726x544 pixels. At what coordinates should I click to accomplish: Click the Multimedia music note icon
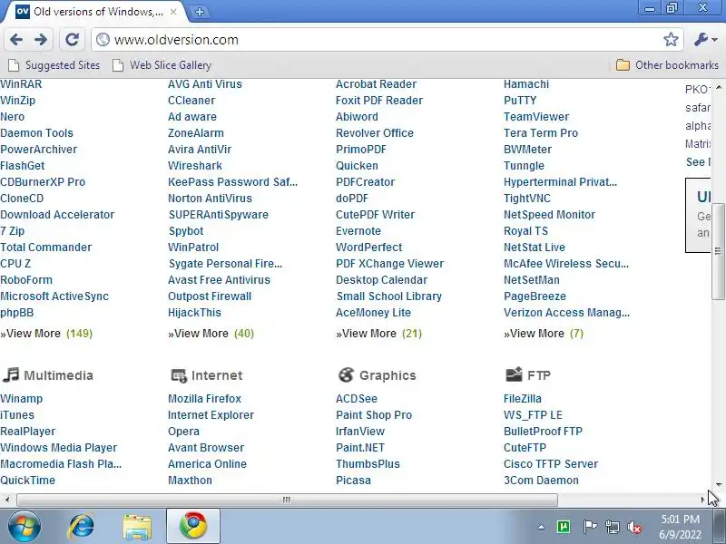pyautogui.click(x=10, y=375)
